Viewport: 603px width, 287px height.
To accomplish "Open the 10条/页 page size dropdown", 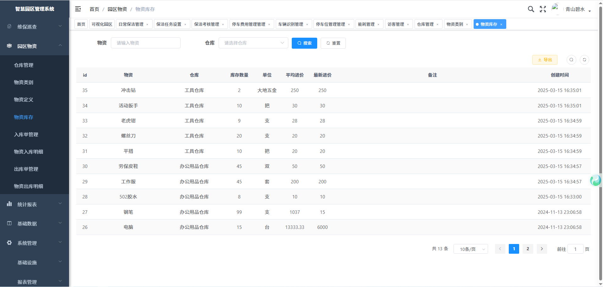I will (470, 249).
